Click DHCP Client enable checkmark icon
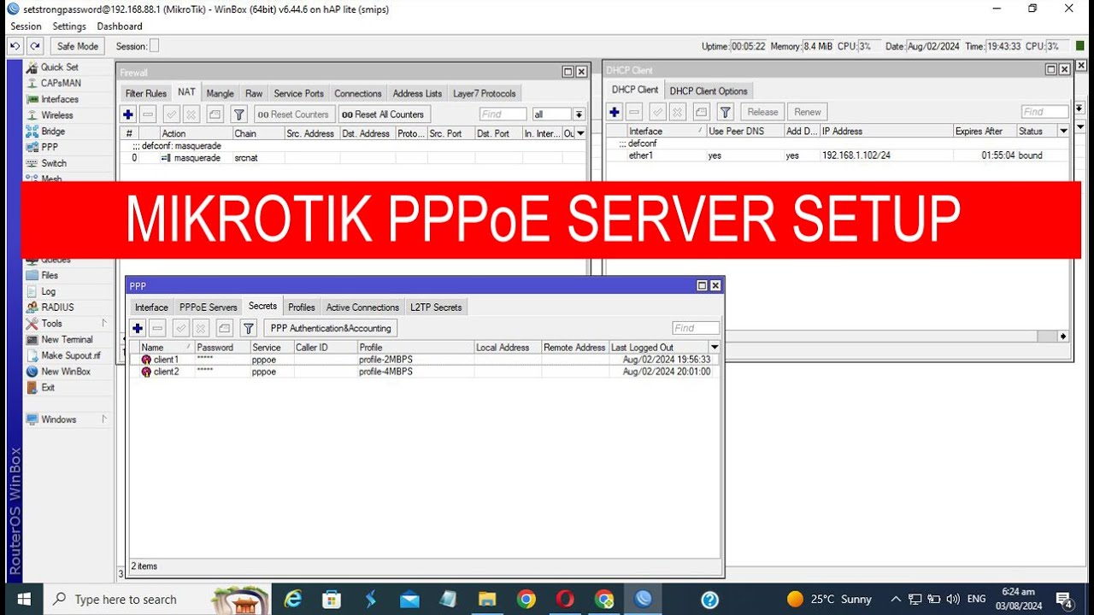This screenshot has height=615, width=1094. pos(658,112)
